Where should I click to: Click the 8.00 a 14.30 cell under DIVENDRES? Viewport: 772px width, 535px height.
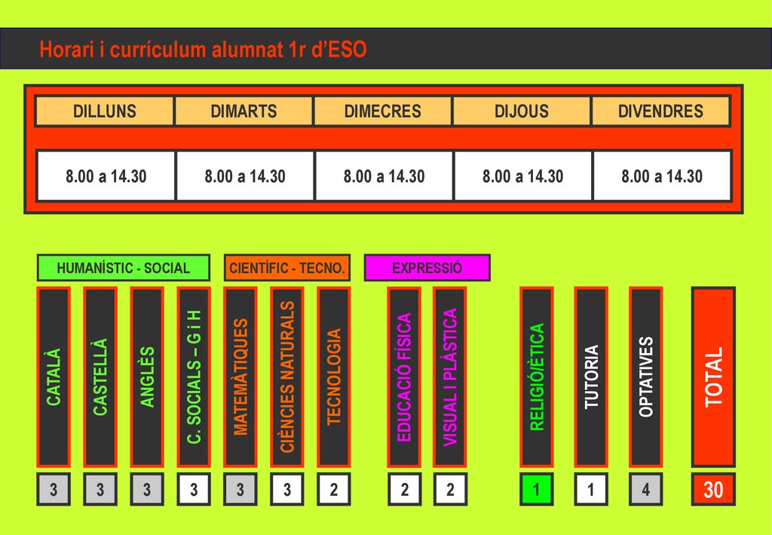click(x=662, y=176)
